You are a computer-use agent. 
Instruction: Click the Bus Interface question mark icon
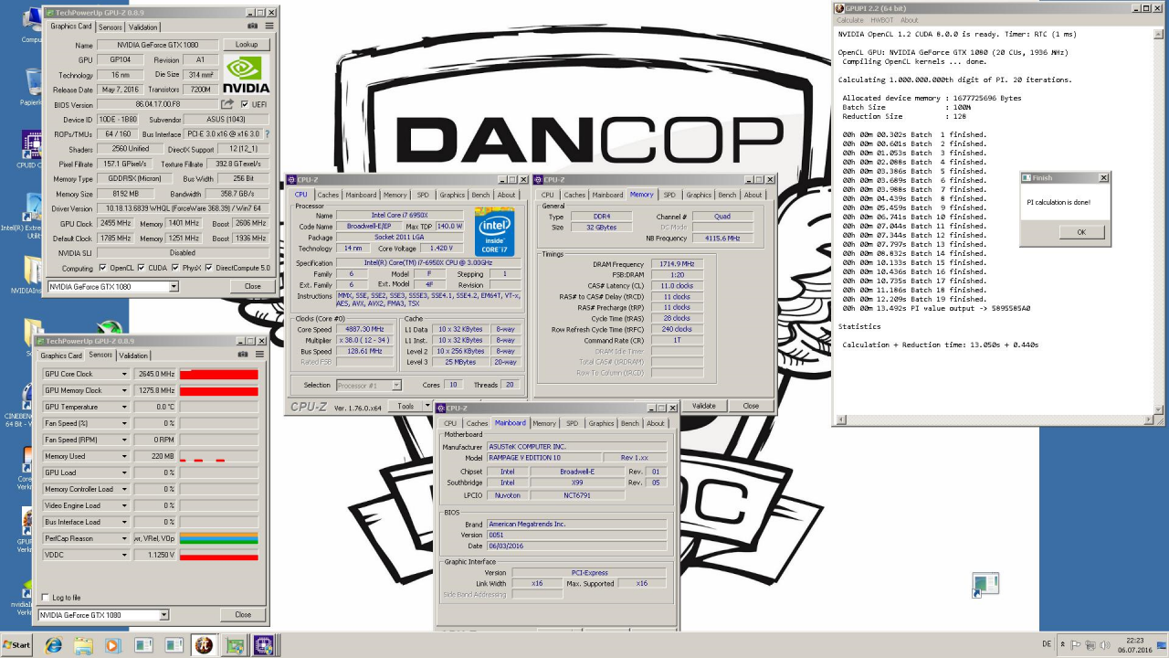point(267,133)
